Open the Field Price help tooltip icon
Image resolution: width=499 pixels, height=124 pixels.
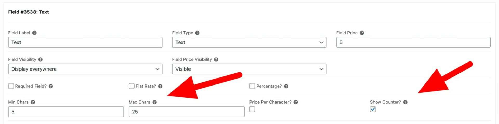pos(362,33)
